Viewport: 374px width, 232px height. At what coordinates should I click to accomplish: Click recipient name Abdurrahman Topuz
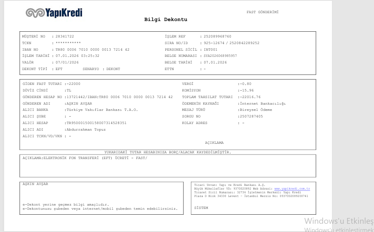tap(86, 129)
